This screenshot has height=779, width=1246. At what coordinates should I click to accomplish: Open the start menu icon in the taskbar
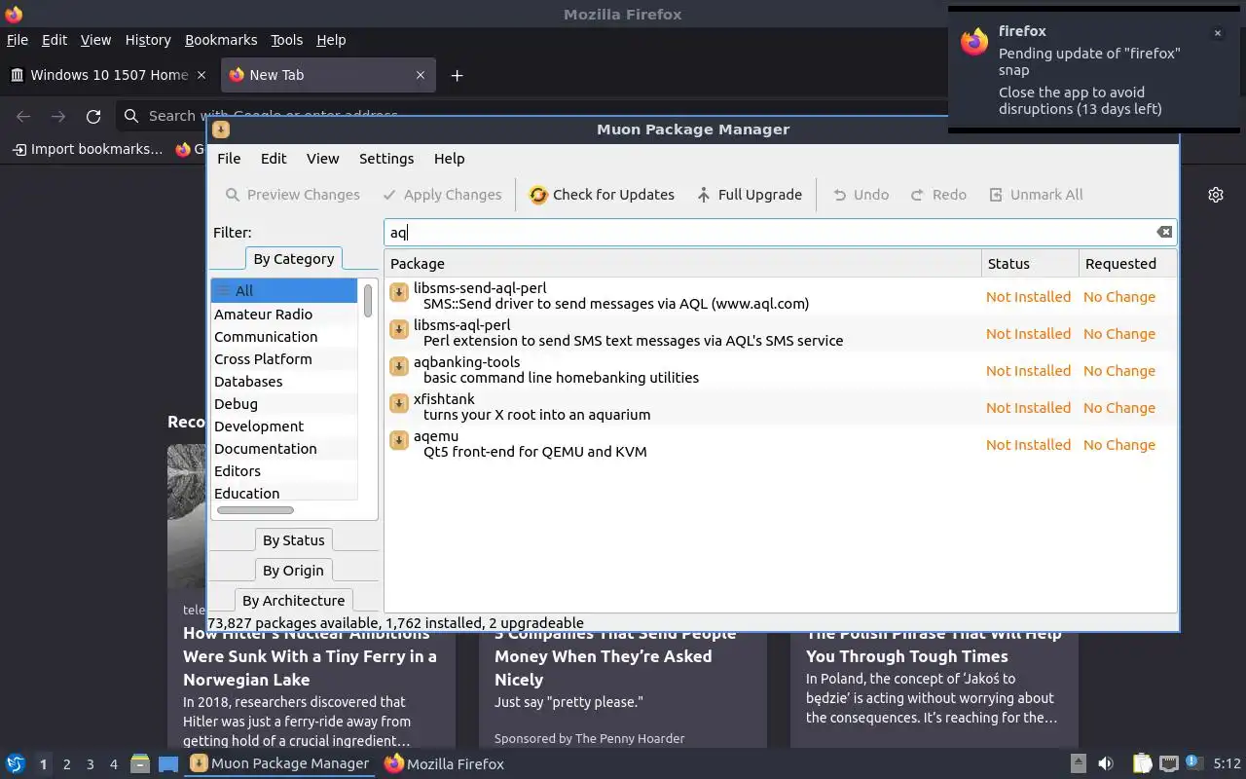pyautogui.click(x=15, y=763)
